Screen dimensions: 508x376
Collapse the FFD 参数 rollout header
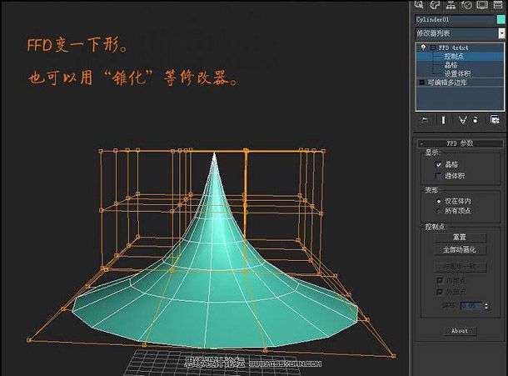(460, 143)
